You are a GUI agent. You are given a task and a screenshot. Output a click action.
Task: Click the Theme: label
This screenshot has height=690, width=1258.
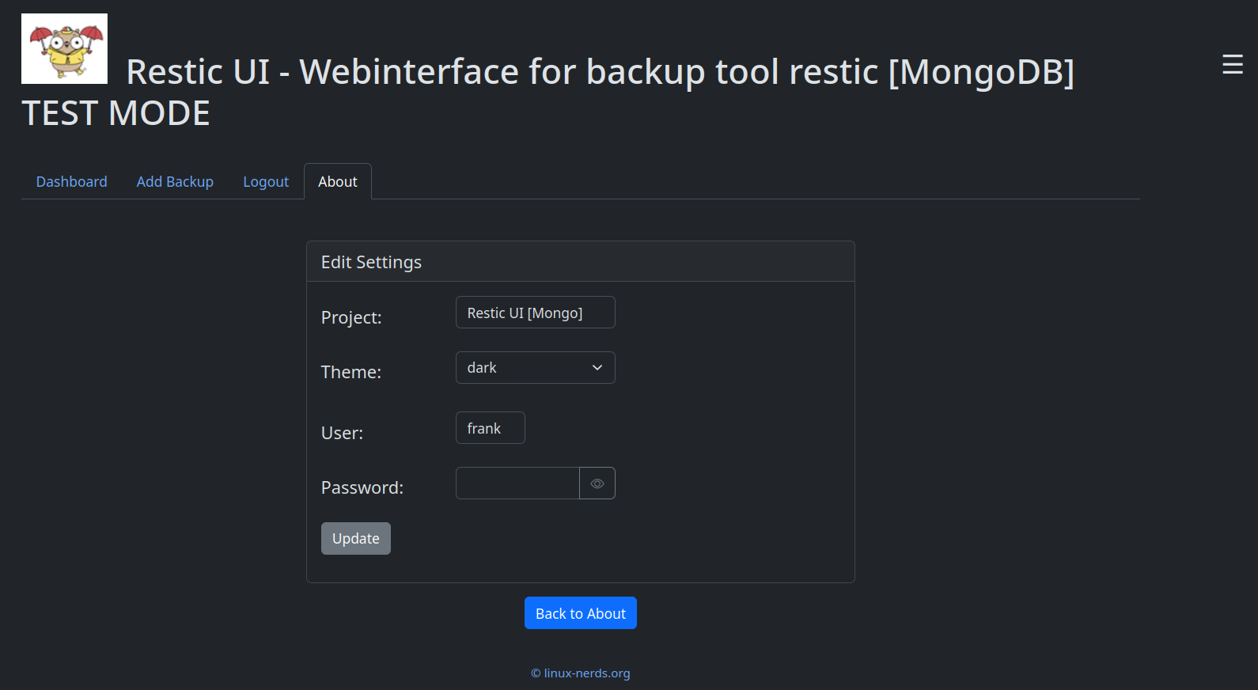pos(351,372)
